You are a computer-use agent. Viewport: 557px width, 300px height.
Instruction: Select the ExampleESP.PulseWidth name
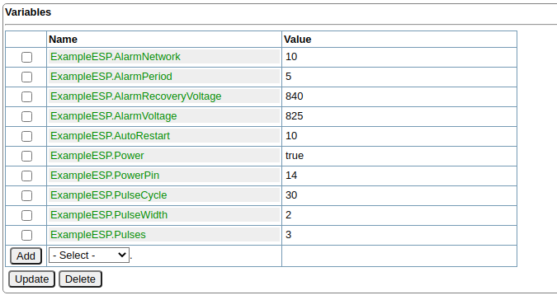point(109,215)
